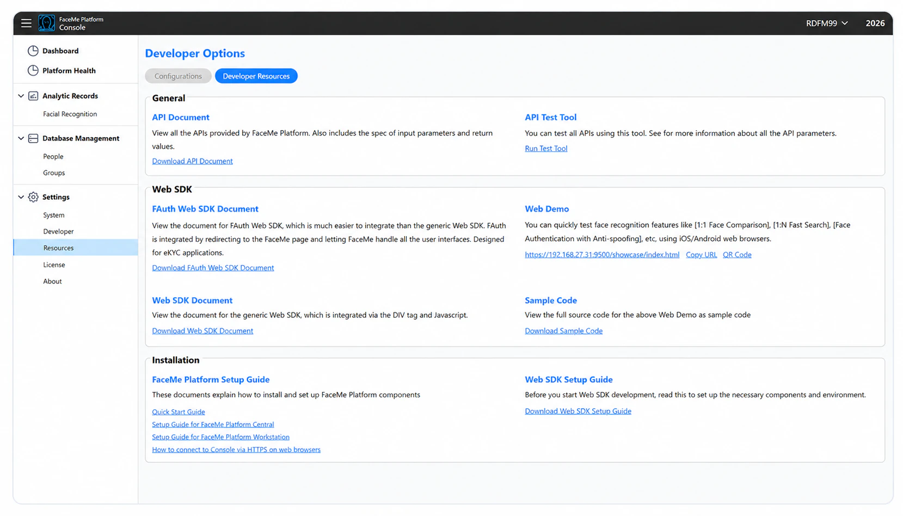Click the Web SDK Document heading
The height and width of the screenshot is (516, 903).
point(192,300)
